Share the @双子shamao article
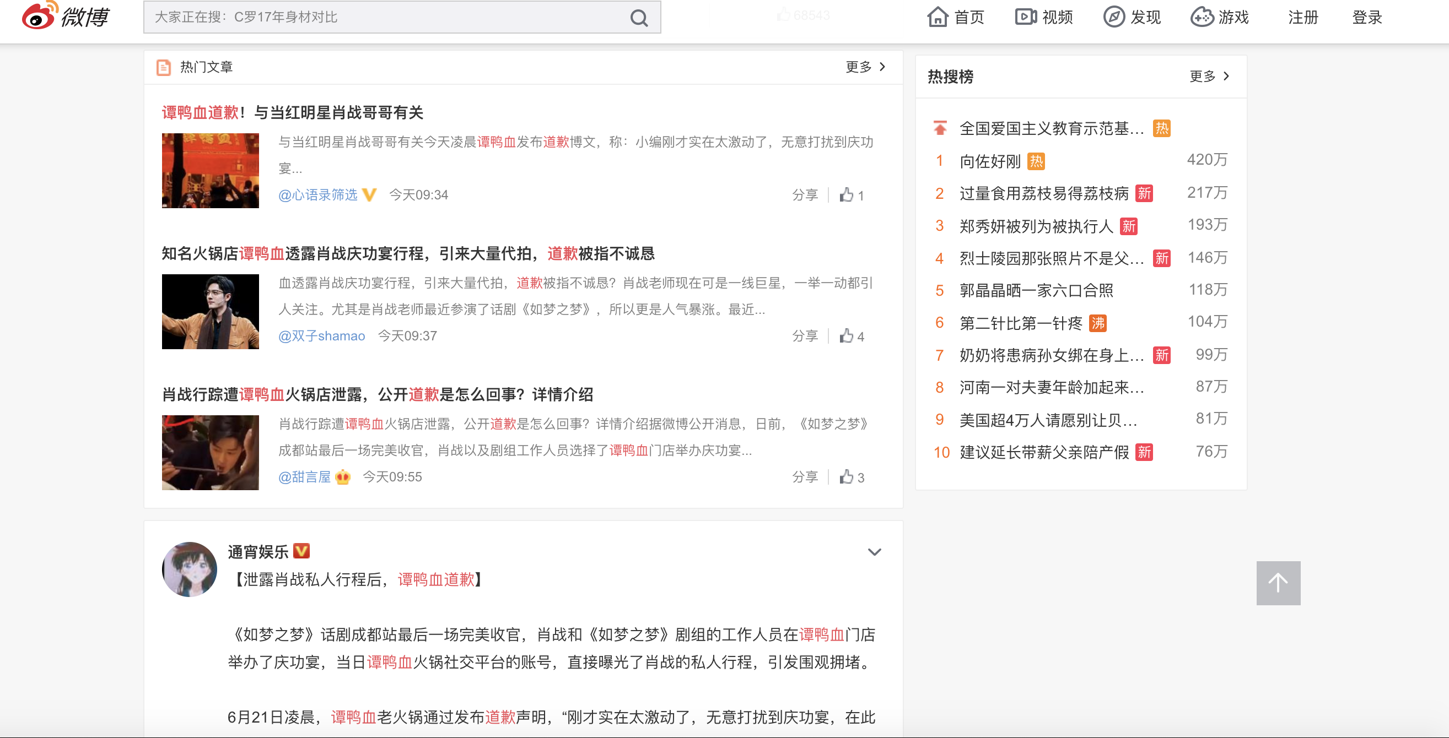The image size is (1449, 738). (805, 336)
